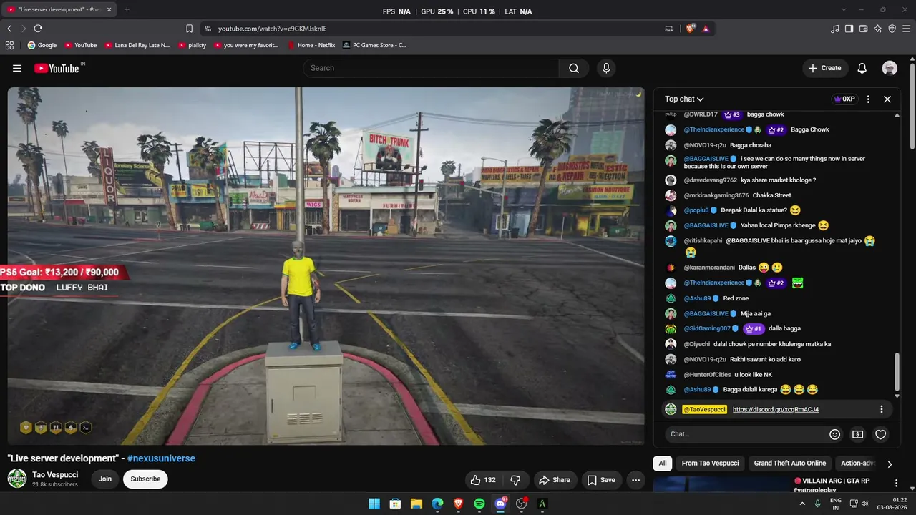Subscribe to Tao Vespucci
Image resolution: width=916 pixels, height=515 pixels.
[x=145, y=479]
